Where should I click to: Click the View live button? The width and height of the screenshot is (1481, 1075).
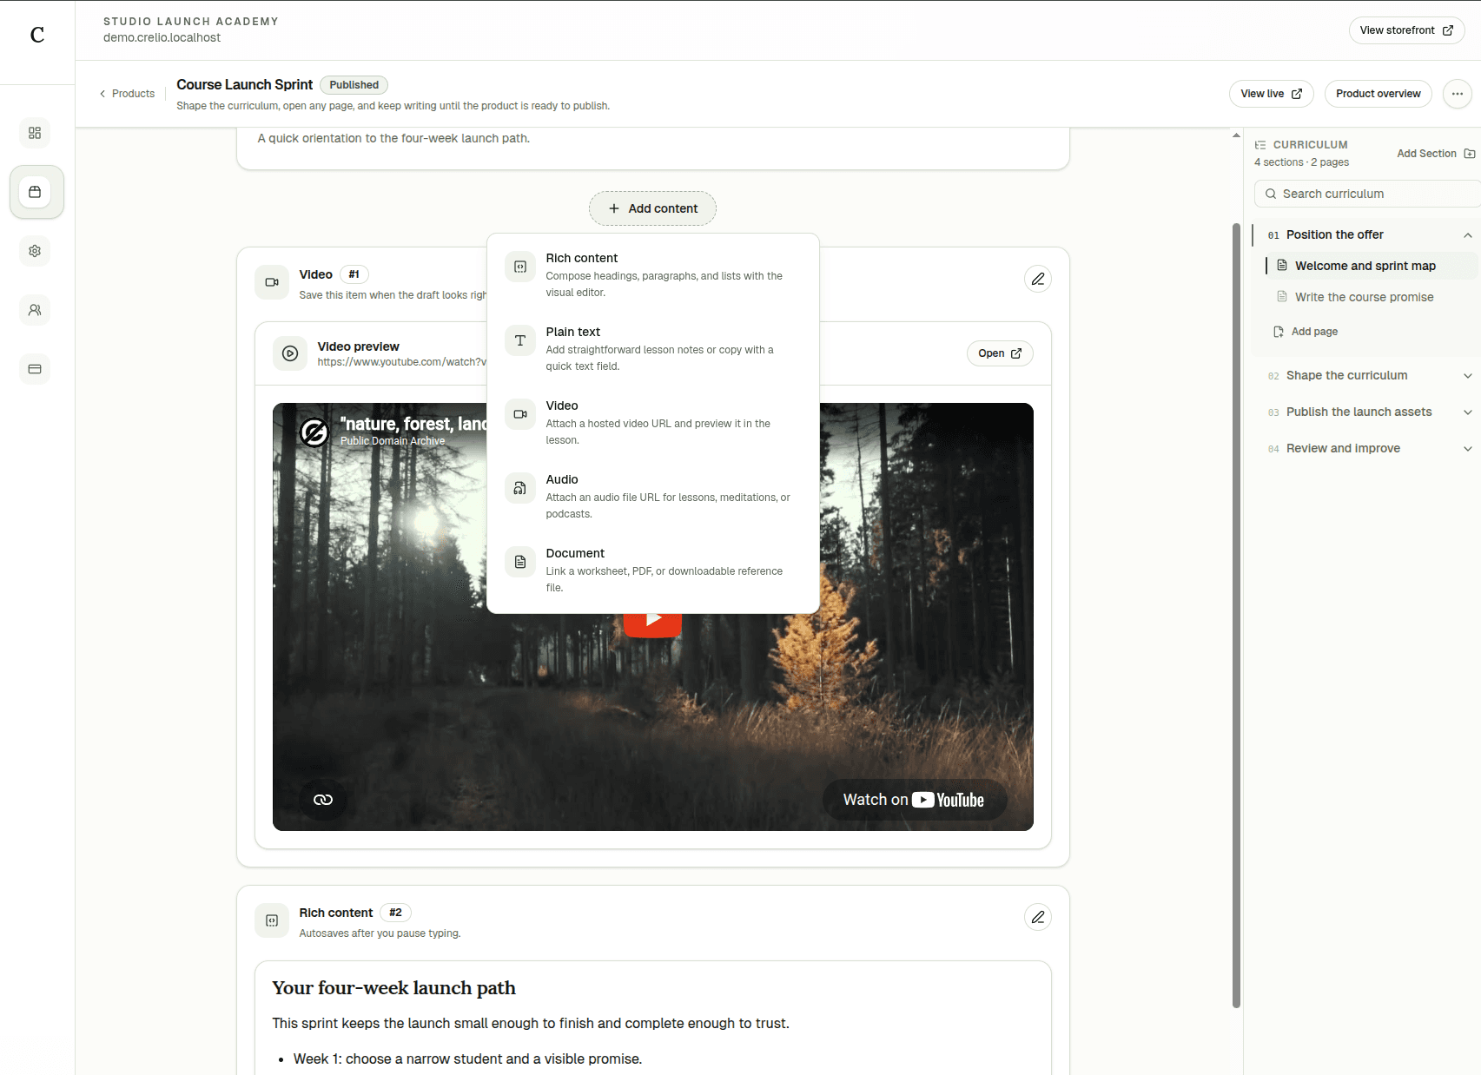click(x=1271, y=94)
